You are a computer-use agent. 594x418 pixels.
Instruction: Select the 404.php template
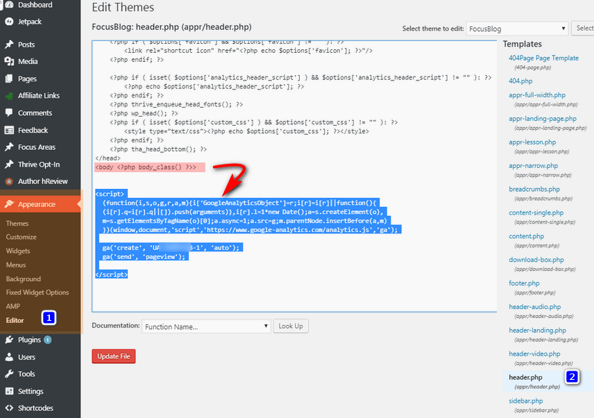coord(523,80)
